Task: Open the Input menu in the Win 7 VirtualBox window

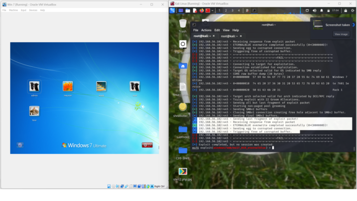Action: (x=24, y=10)
